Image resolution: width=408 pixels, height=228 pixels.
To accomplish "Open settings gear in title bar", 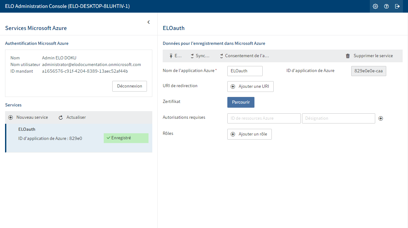I will tap(375, 6).
